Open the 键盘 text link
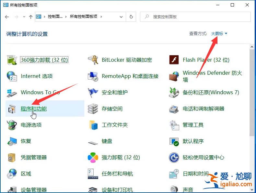Image resolution: width=256 pixels, height=193 pixels. click(107, 141)
